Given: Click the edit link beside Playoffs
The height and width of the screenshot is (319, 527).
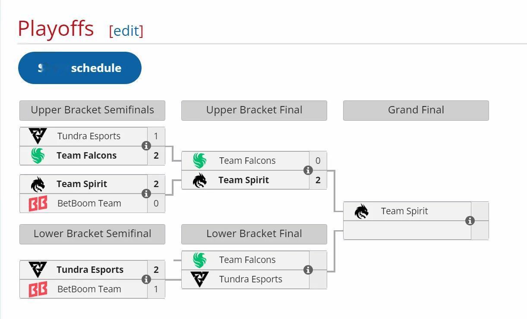Looking at the screenshot, I should 126,31.
